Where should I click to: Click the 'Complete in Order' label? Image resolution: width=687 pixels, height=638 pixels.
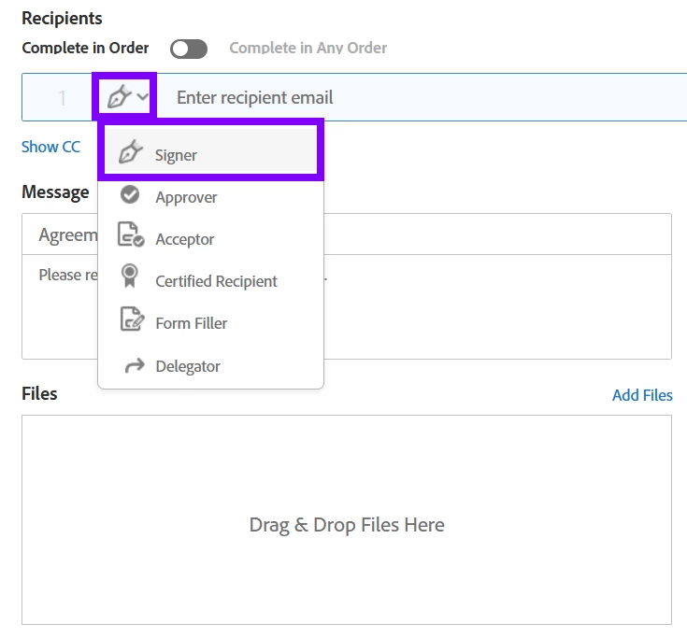pos(85,48)
